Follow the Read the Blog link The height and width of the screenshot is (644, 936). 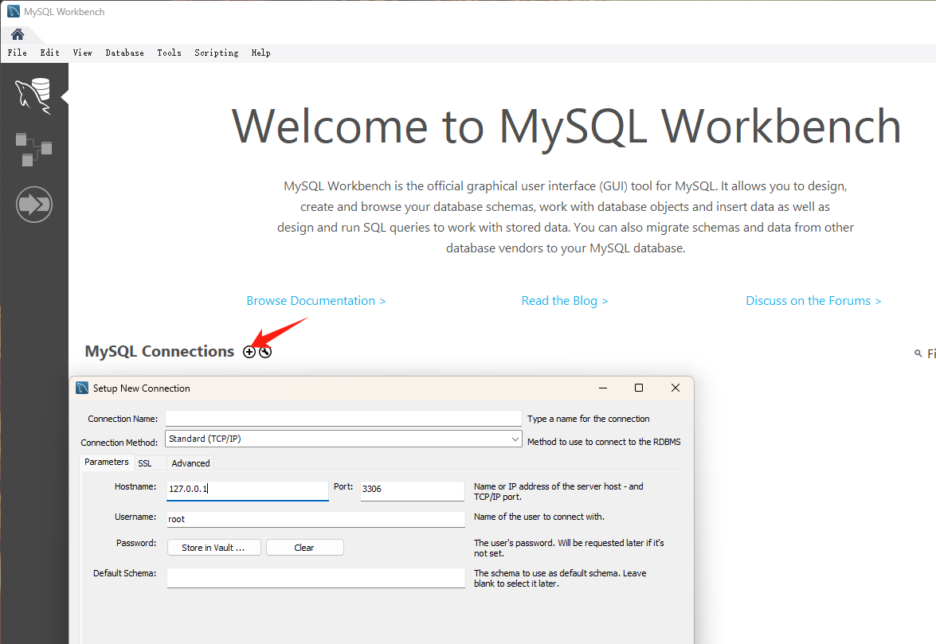(564, 301)
